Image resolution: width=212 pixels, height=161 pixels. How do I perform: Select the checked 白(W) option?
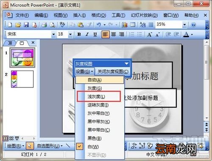click(100, 147)
